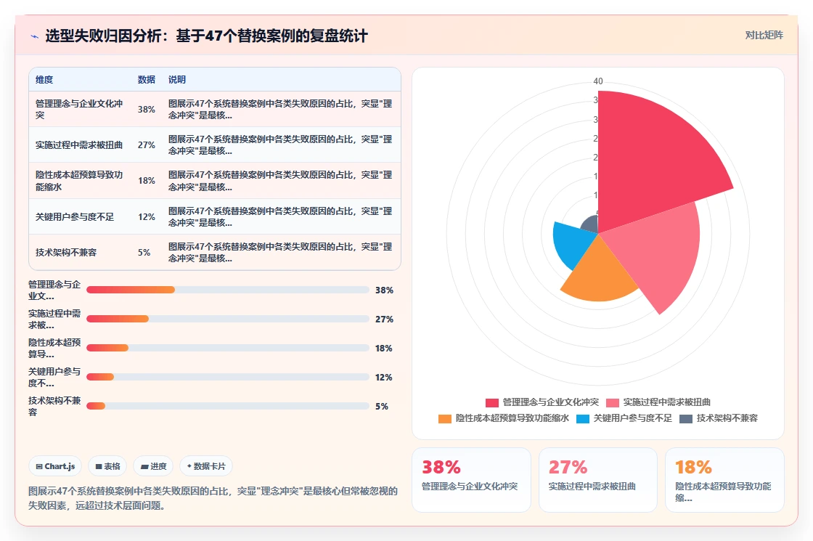Image resolution: width=813 pixels, height=541 pixels.
Task: Click table cell 实施过程中需求被扭曲
Action: pyautogui.click(x=79, y=145)
